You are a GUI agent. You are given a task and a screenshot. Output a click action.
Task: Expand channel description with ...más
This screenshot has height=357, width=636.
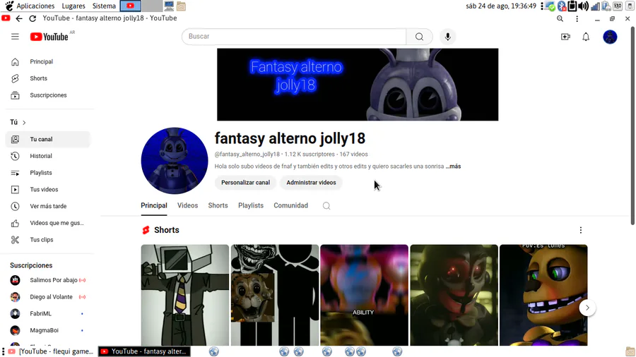click(454, 167)
